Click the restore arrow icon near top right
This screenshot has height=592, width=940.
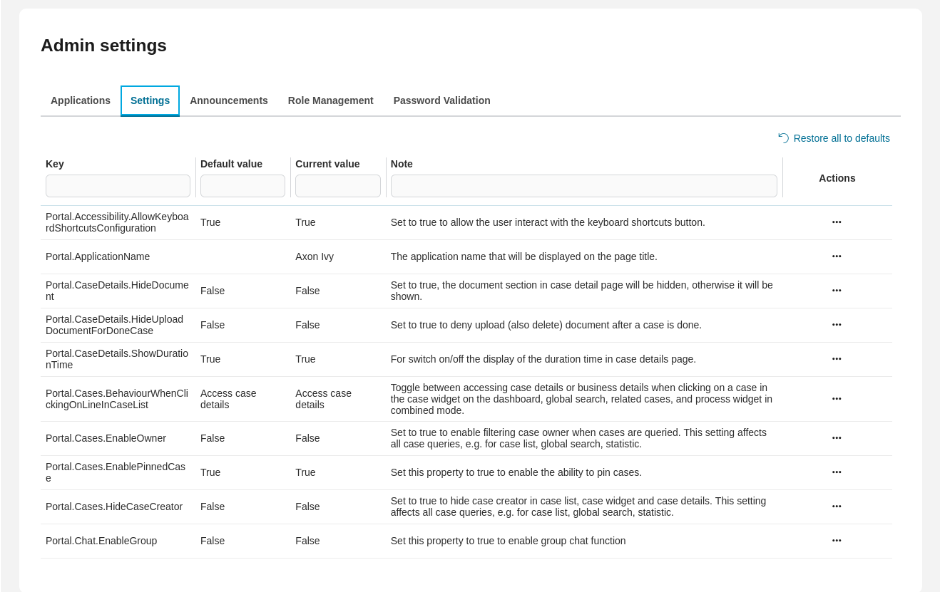coord(782,137)
